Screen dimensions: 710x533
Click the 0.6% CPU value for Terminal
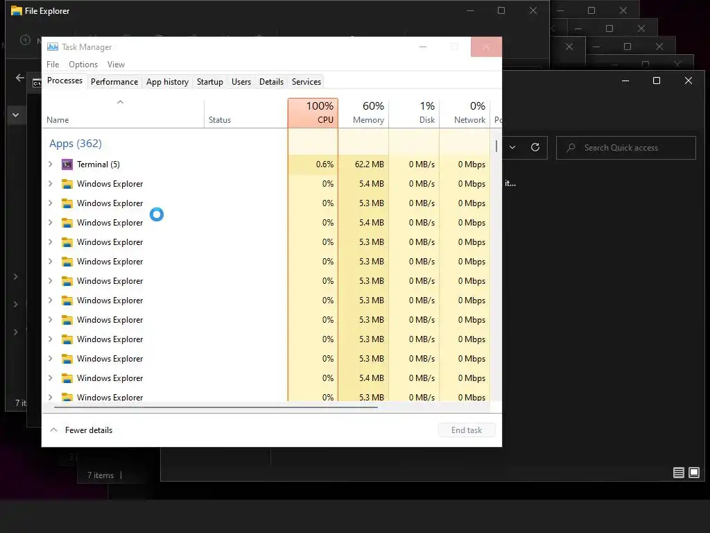324,164
